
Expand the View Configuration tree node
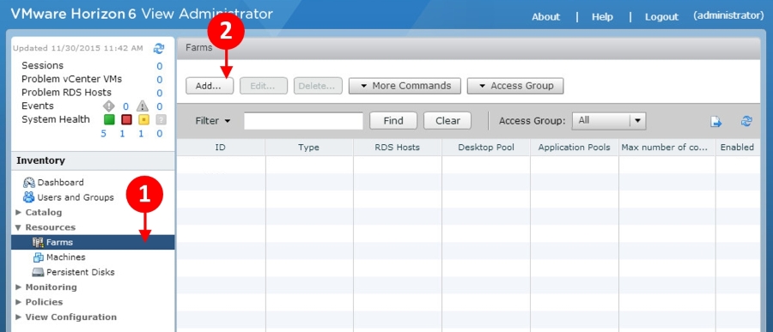(x=19, y=317)
